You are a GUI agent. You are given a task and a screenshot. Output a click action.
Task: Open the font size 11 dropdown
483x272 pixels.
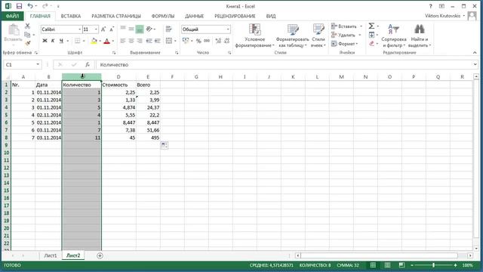(96, 29)
